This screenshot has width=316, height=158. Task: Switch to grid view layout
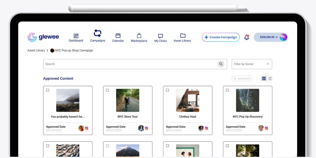tap(264, 79)
